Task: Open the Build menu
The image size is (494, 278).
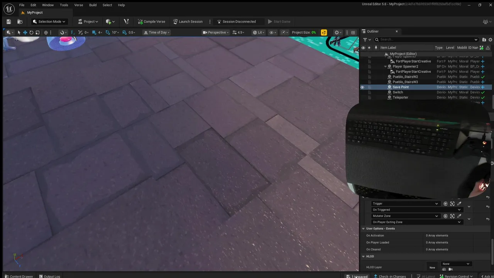Action: [93, 5]
